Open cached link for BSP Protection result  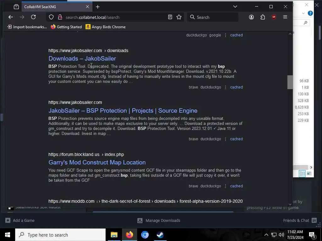(x=236, y=139)
